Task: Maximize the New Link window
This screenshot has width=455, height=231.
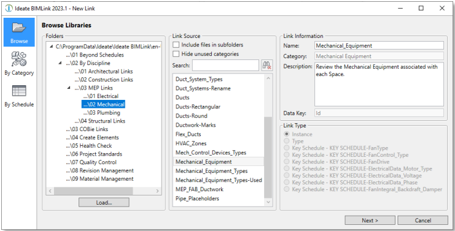Action: [x=421, y=9]
